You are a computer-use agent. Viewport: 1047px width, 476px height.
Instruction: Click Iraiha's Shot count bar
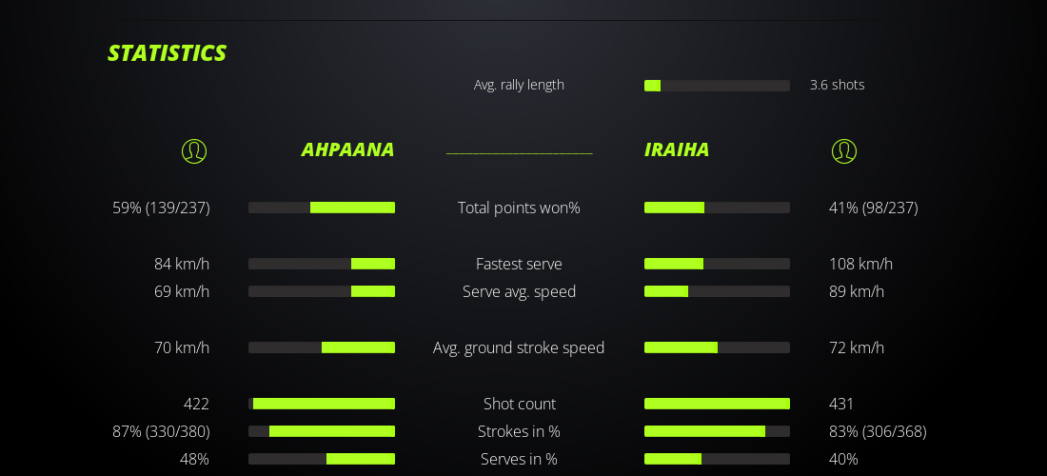717,404
